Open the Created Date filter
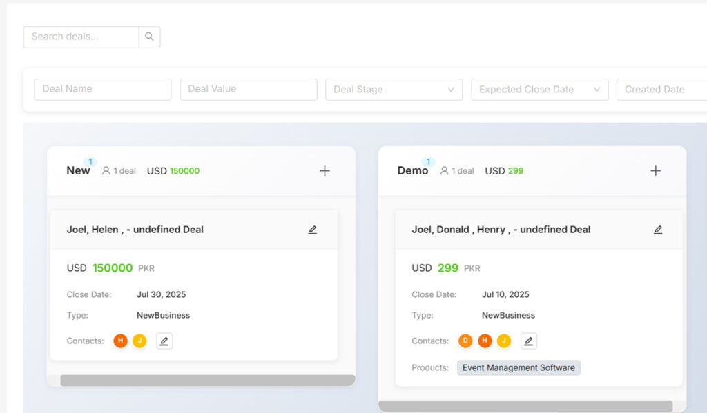The width and height of the screenshot is (707, 413). click(661, 90)
